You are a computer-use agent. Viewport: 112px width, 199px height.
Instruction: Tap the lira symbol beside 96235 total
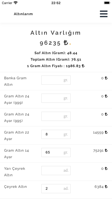click(66, 43)
